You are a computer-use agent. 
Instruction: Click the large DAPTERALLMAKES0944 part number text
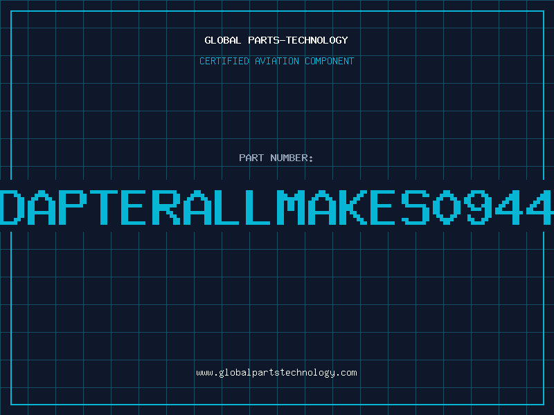[x=277, y=207]
